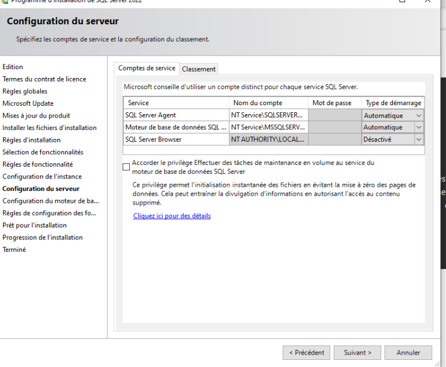The width and height of the screenshot is (446, 367).
Task: Select the SQL Server Browser service row
Action: [x=176, y=139]
